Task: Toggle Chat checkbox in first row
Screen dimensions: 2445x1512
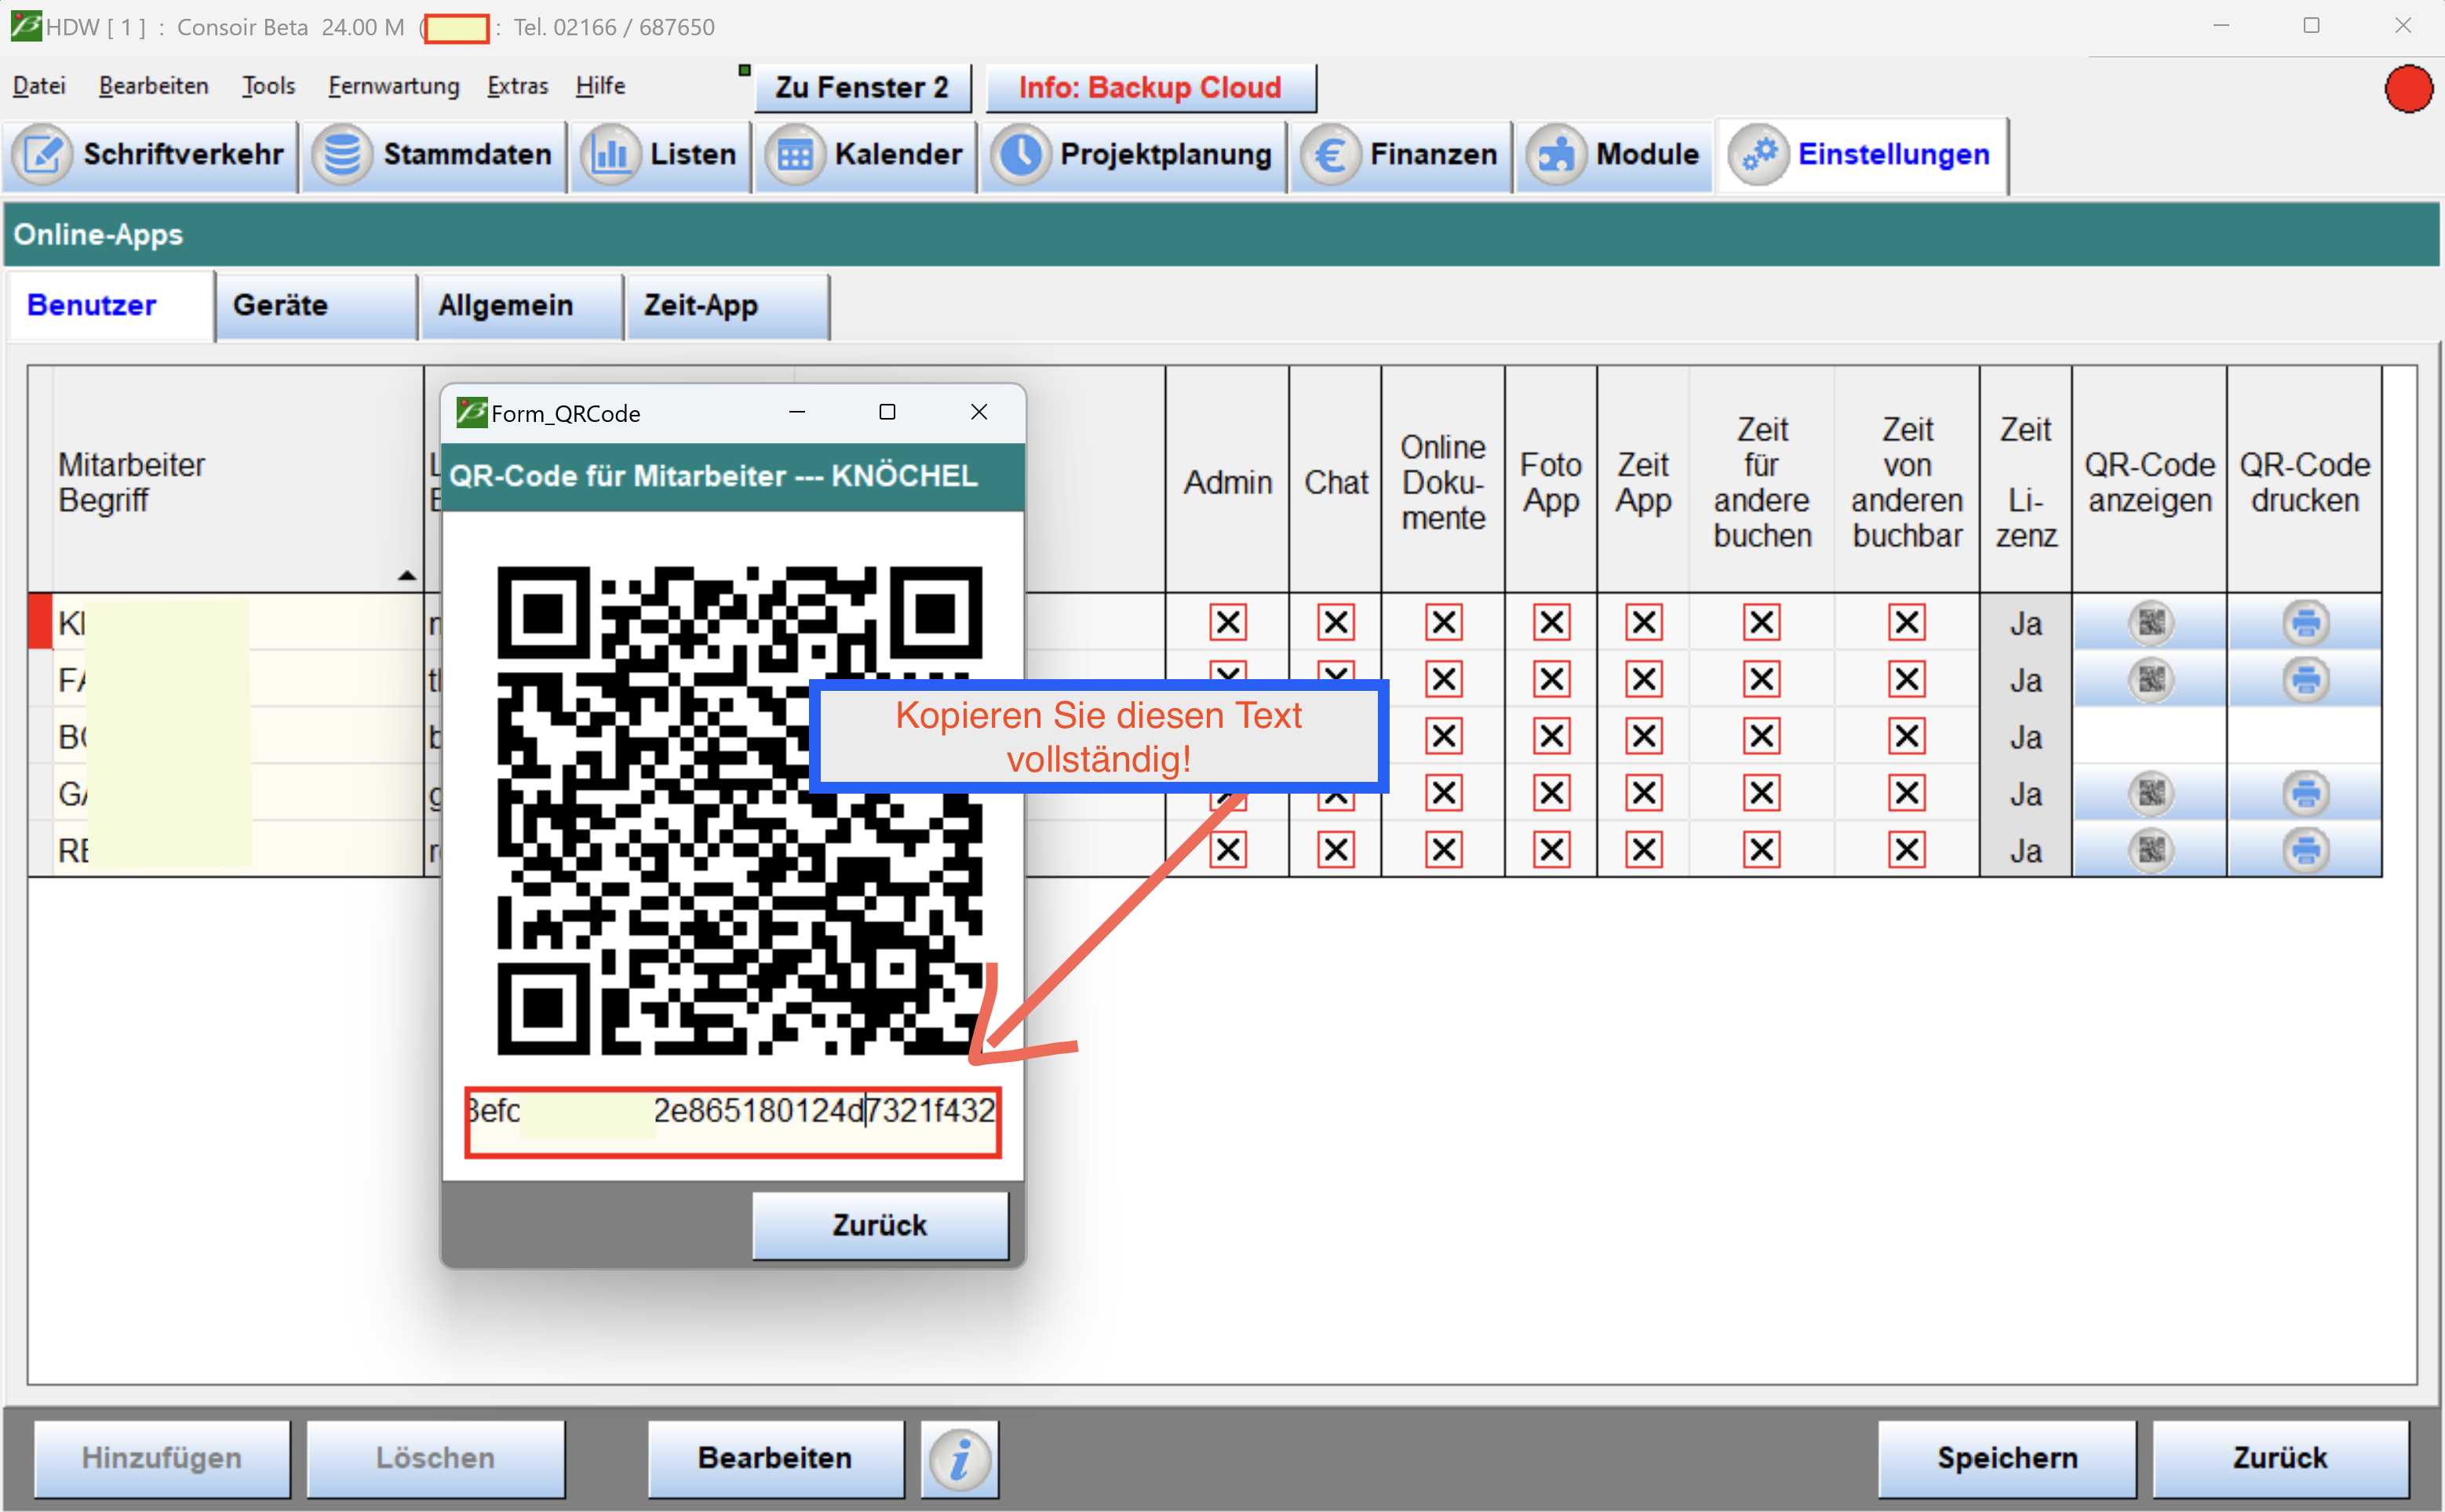Action: point(1335,622)
